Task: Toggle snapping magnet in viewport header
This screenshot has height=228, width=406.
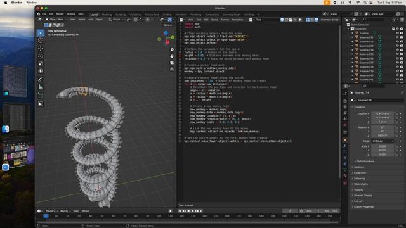Action: click(135, 20)
